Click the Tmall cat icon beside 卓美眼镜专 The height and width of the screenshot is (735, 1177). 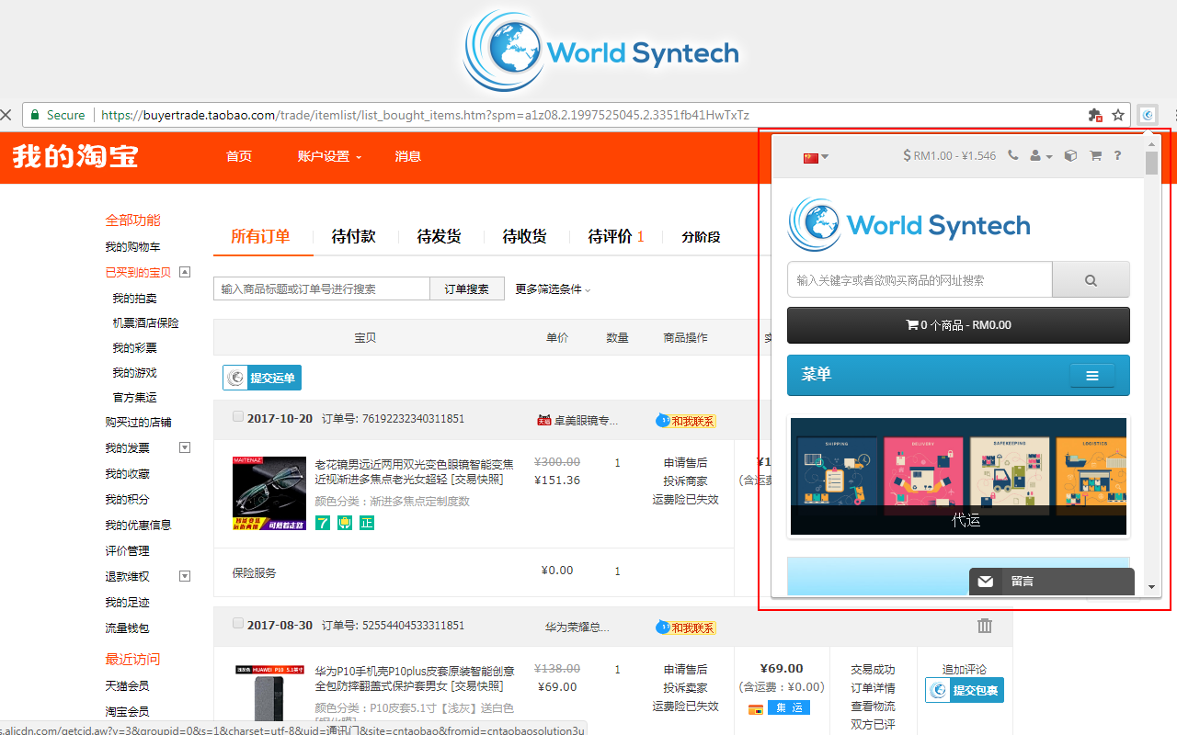543,420
